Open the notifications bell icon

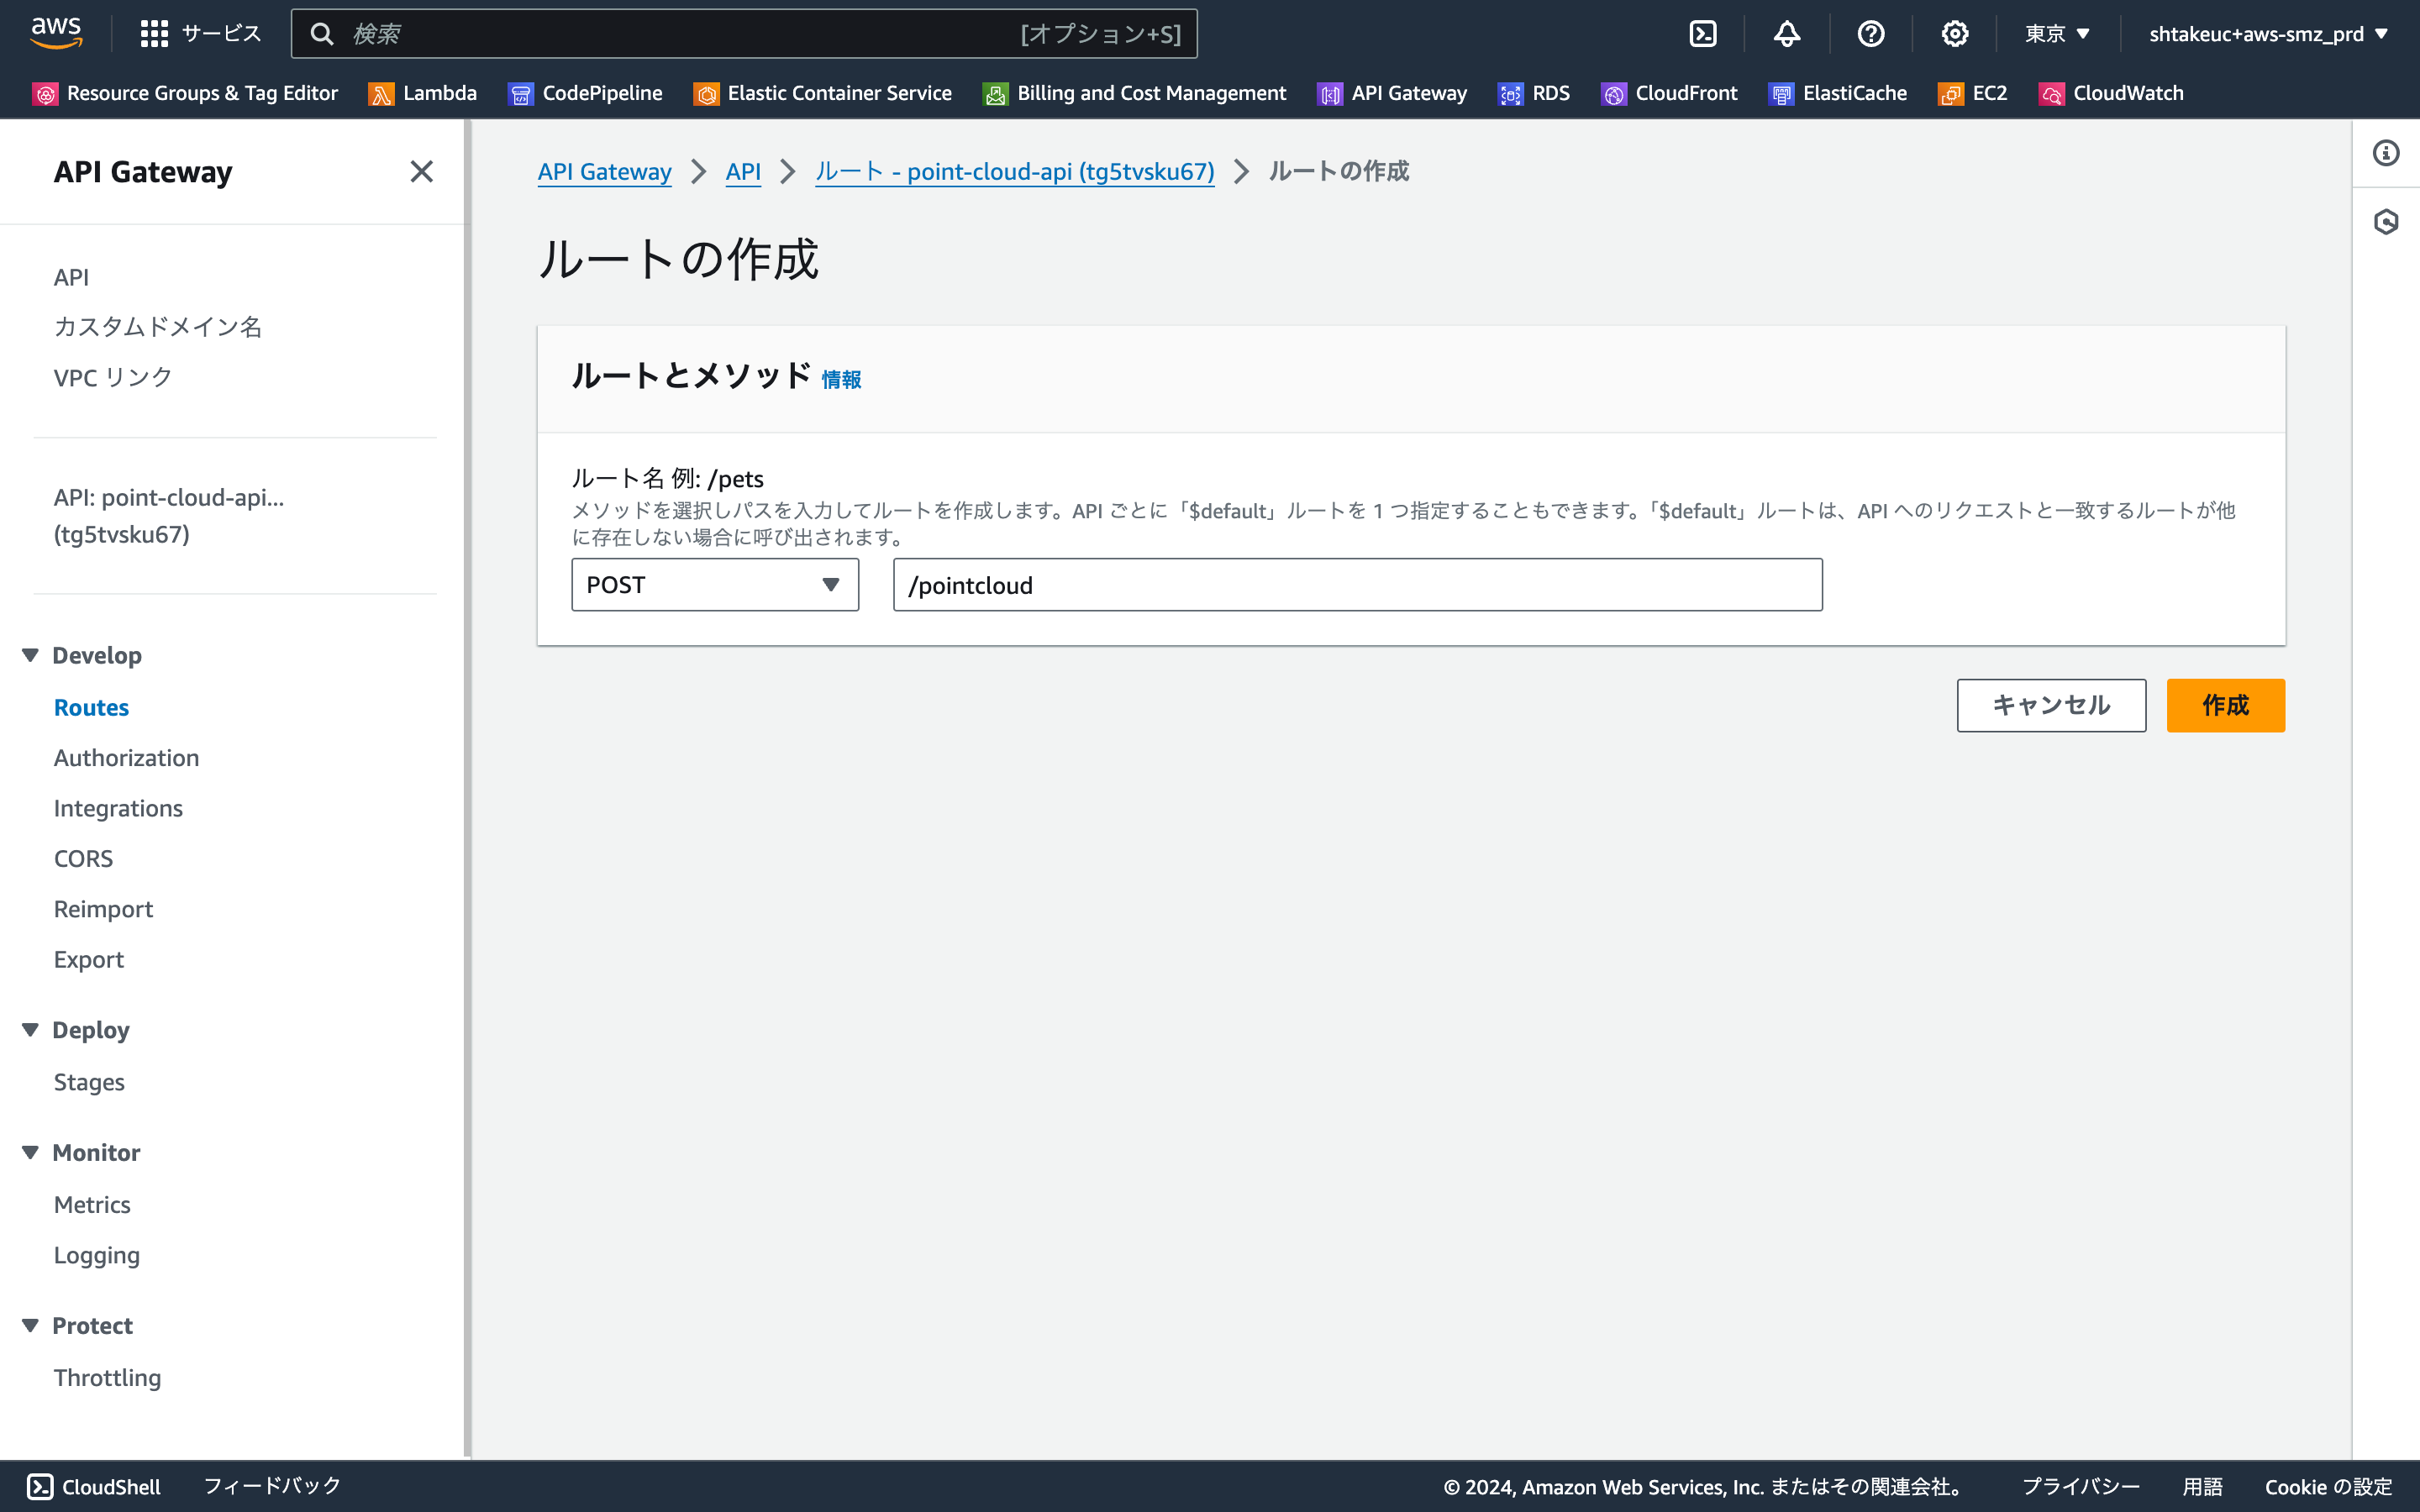coord(1787,34)
